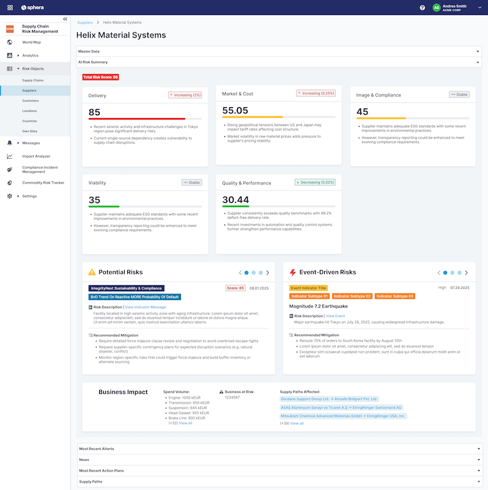Click the Settings gear icon

click(10, 196)
